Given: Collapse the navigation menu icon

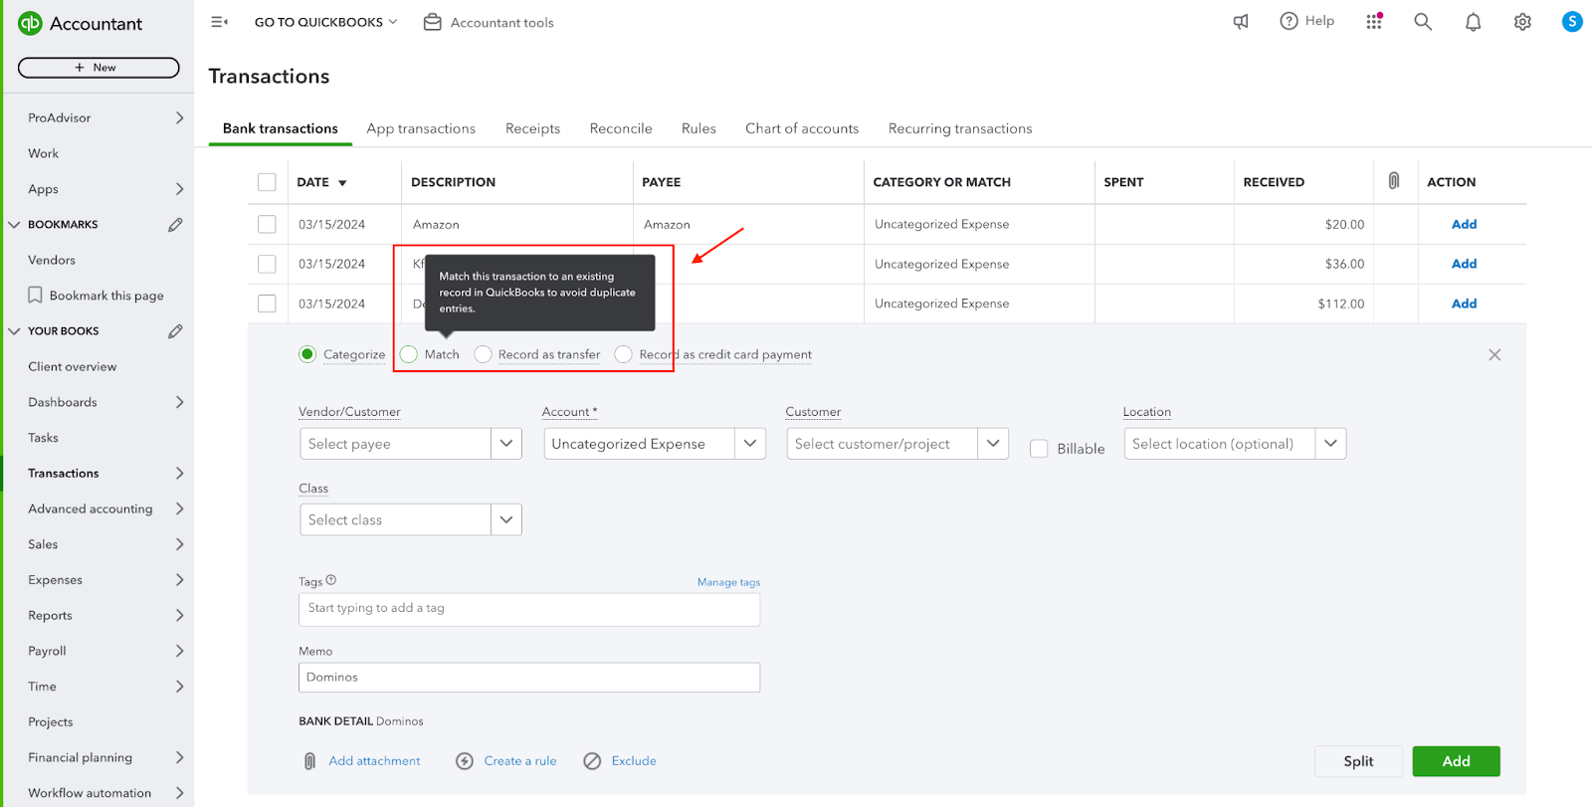Looking at the screenshot, I should pyautogui.click(x=220, y=22).
